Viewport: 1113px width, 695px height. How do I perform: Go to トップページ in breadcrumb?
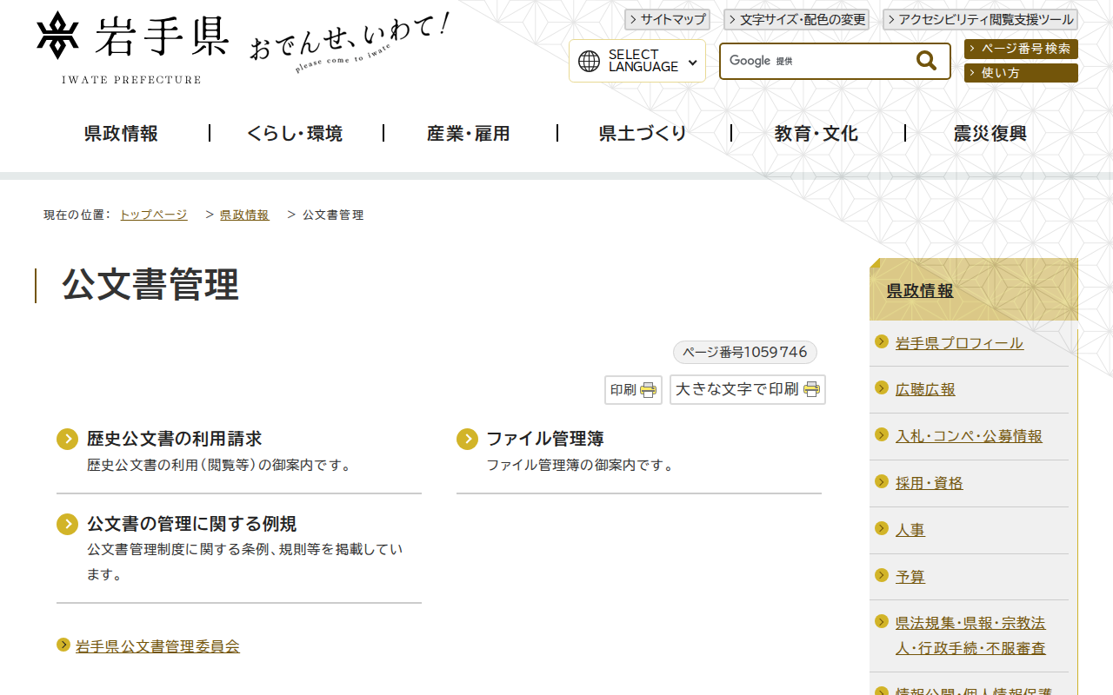pos(153,215)
